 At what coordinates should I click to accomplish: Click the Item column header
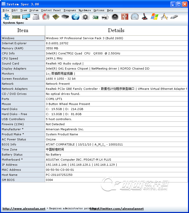[23, 30]
